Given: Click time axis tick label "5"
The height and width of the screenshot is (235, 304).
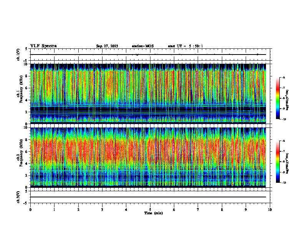Looking at the screenshot, I should point(150,210).
